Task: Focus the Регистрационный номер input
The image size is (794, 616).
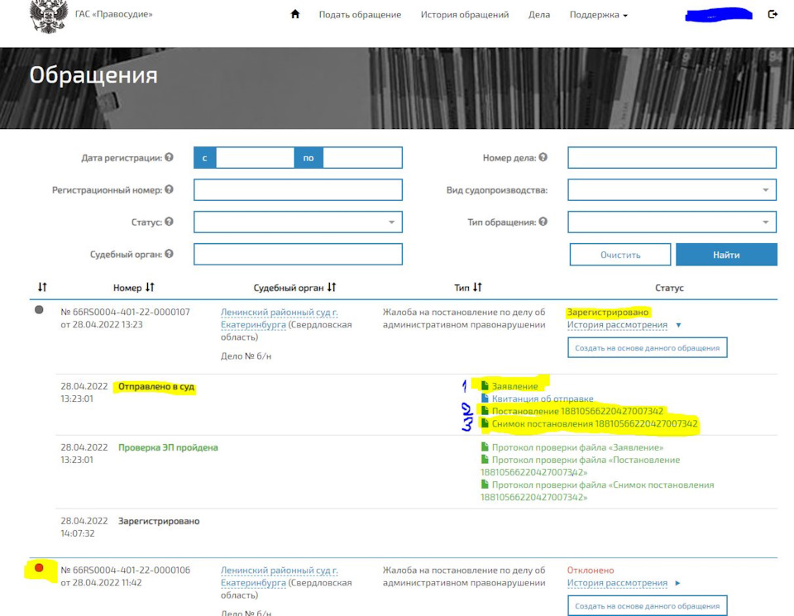Action: [x=298, y=190]
